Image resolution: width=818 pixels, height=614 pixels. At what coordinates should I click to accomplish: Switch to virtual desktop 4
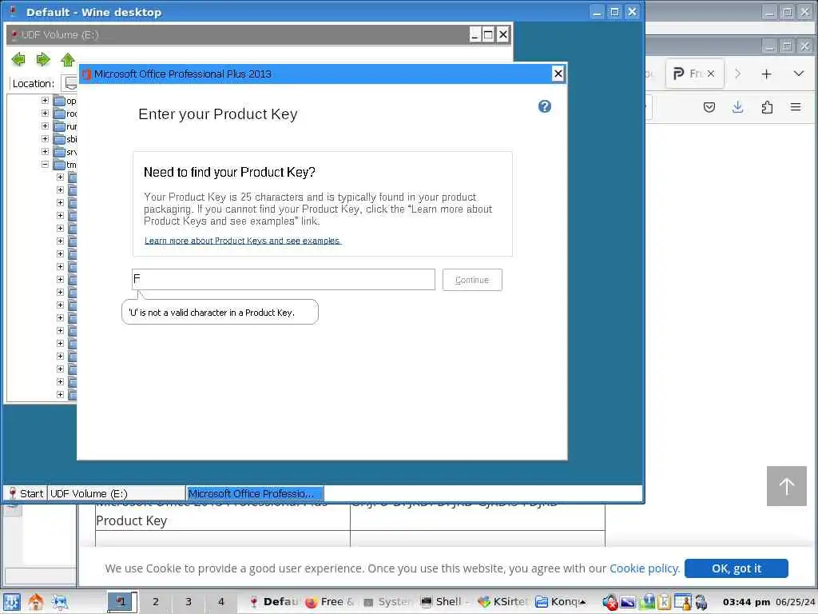(220, 602)
